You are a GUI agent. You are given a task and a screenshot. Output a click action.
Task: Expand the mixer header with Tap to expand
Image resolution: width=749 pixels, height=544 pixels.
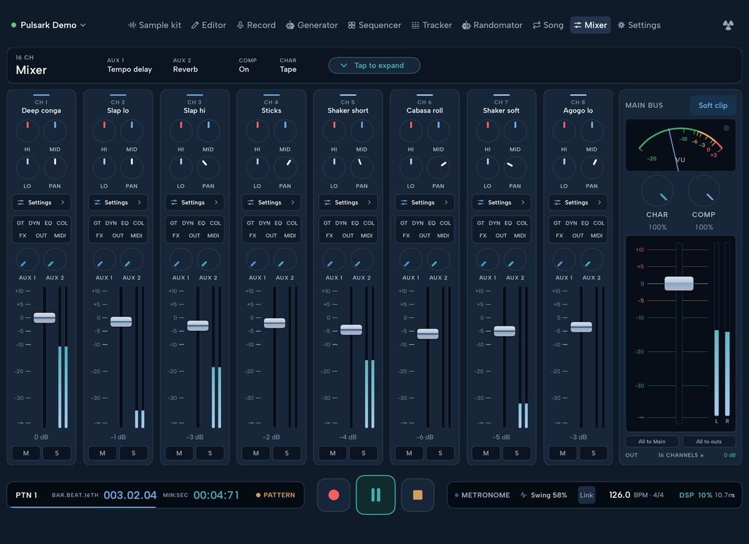(374, 66)
